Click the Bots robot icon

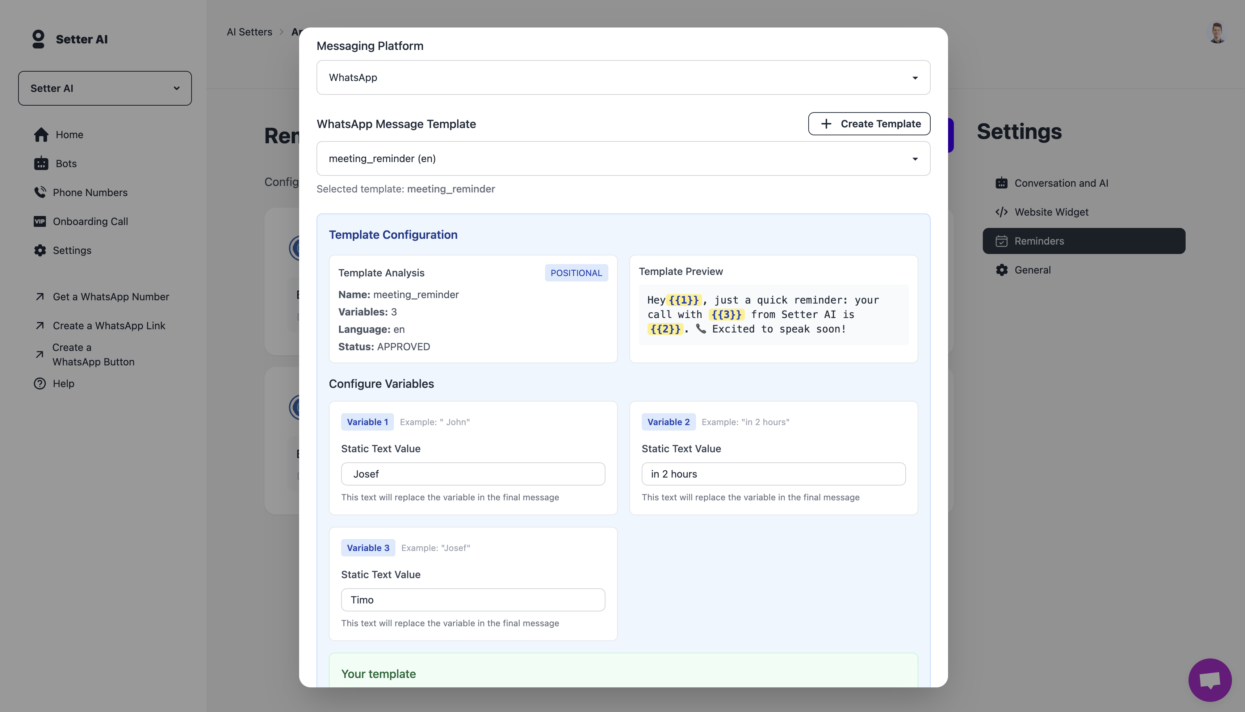(x=41, y=163)
